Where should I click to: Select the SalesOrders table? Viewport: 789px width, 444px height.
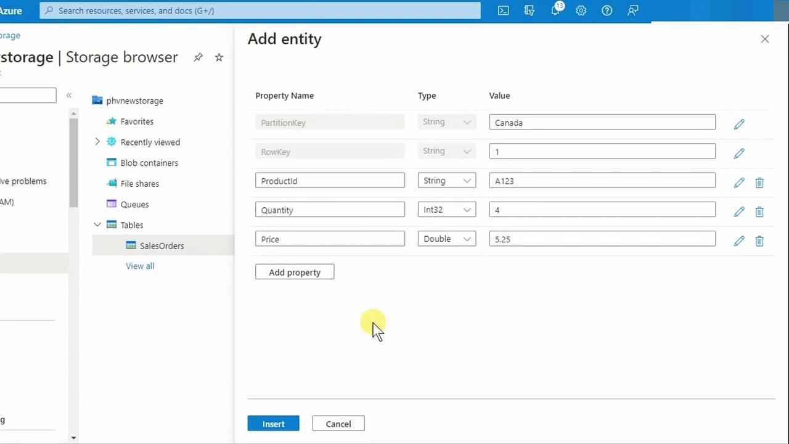point(161,245)
